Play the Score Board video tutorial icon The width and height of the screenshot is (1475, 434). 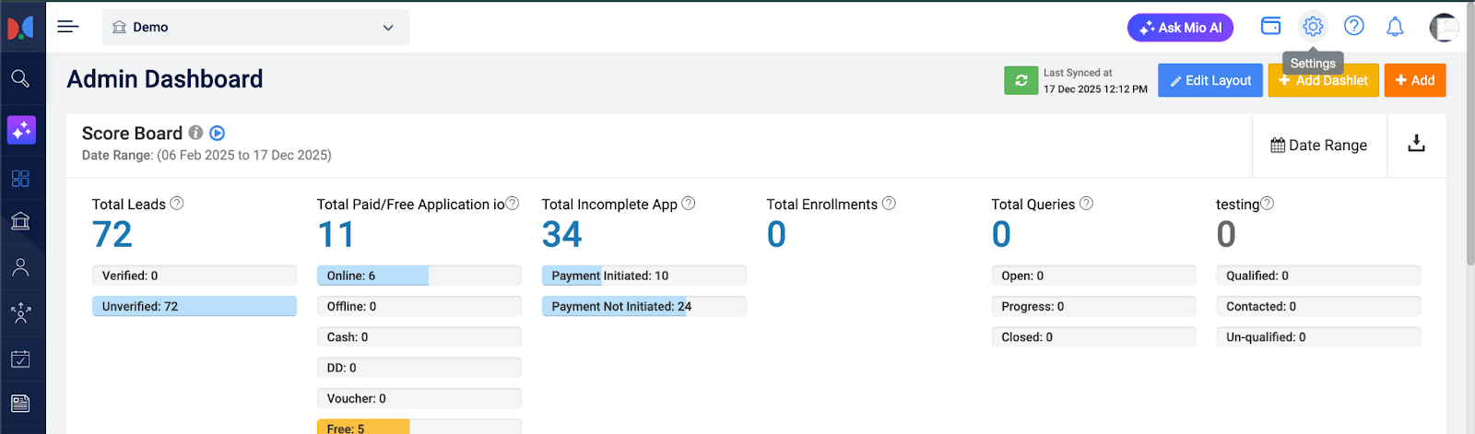click(x=218, y=134)
